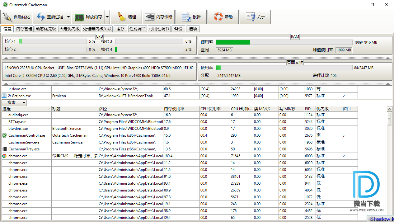Sort by the 写 MB/秒 column header
The image size is (394, 222).
point(291,109)
